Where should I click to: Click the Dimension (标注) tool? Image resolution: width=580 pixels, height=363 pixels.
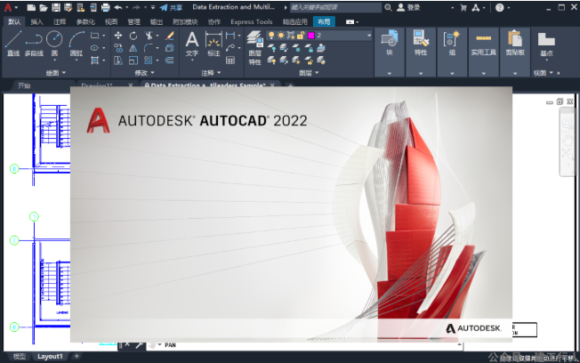pos(213,44)
